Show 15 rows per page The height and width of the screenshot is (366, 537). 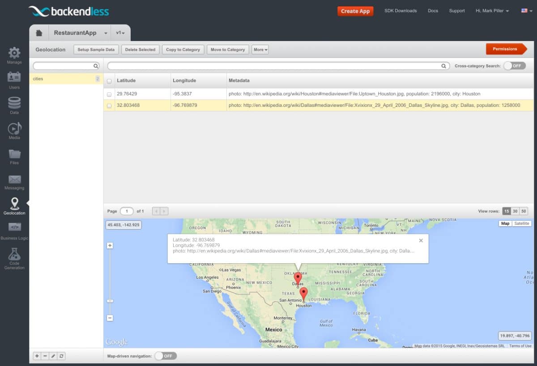coord(506,211)
